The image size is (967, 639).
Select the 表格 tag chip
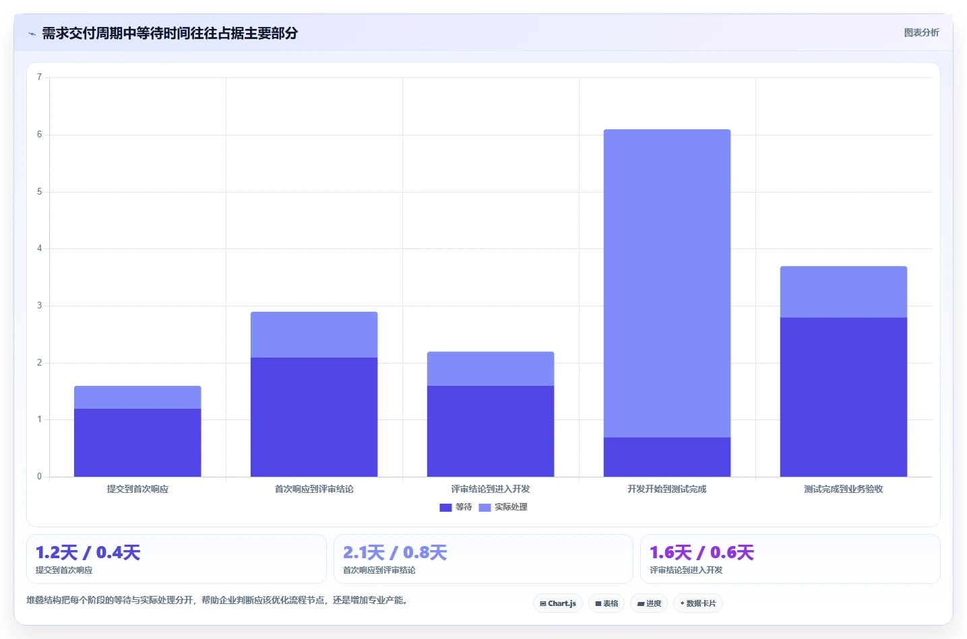(606, 603)
